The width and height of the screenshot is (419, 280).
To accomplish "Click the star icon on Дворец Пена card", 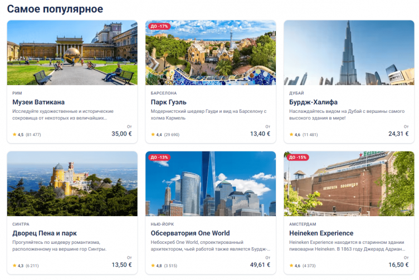I will click(x=14, y=266).
